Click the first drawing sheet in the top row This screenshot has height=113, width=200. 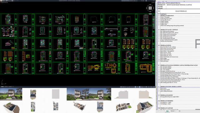tap(9, 19)
